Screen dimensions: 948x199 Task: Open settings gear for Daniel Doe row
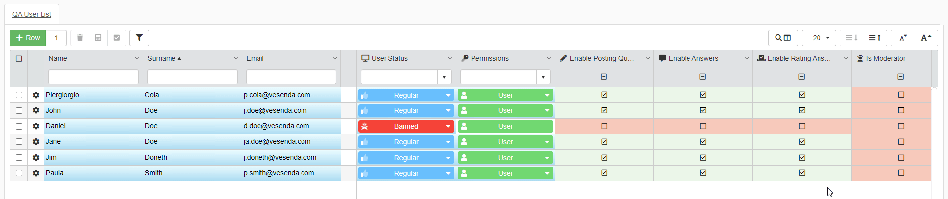(36, 126)
